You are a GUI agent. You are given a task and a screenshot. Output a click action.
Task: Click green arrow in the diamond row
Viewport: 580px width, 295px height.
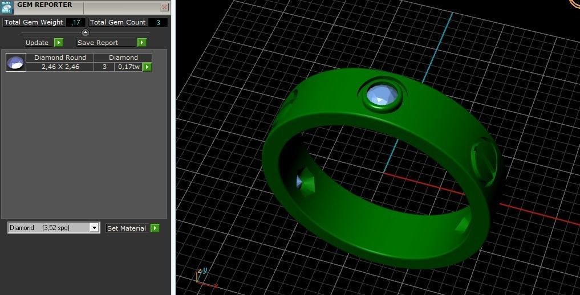[147, 67]
